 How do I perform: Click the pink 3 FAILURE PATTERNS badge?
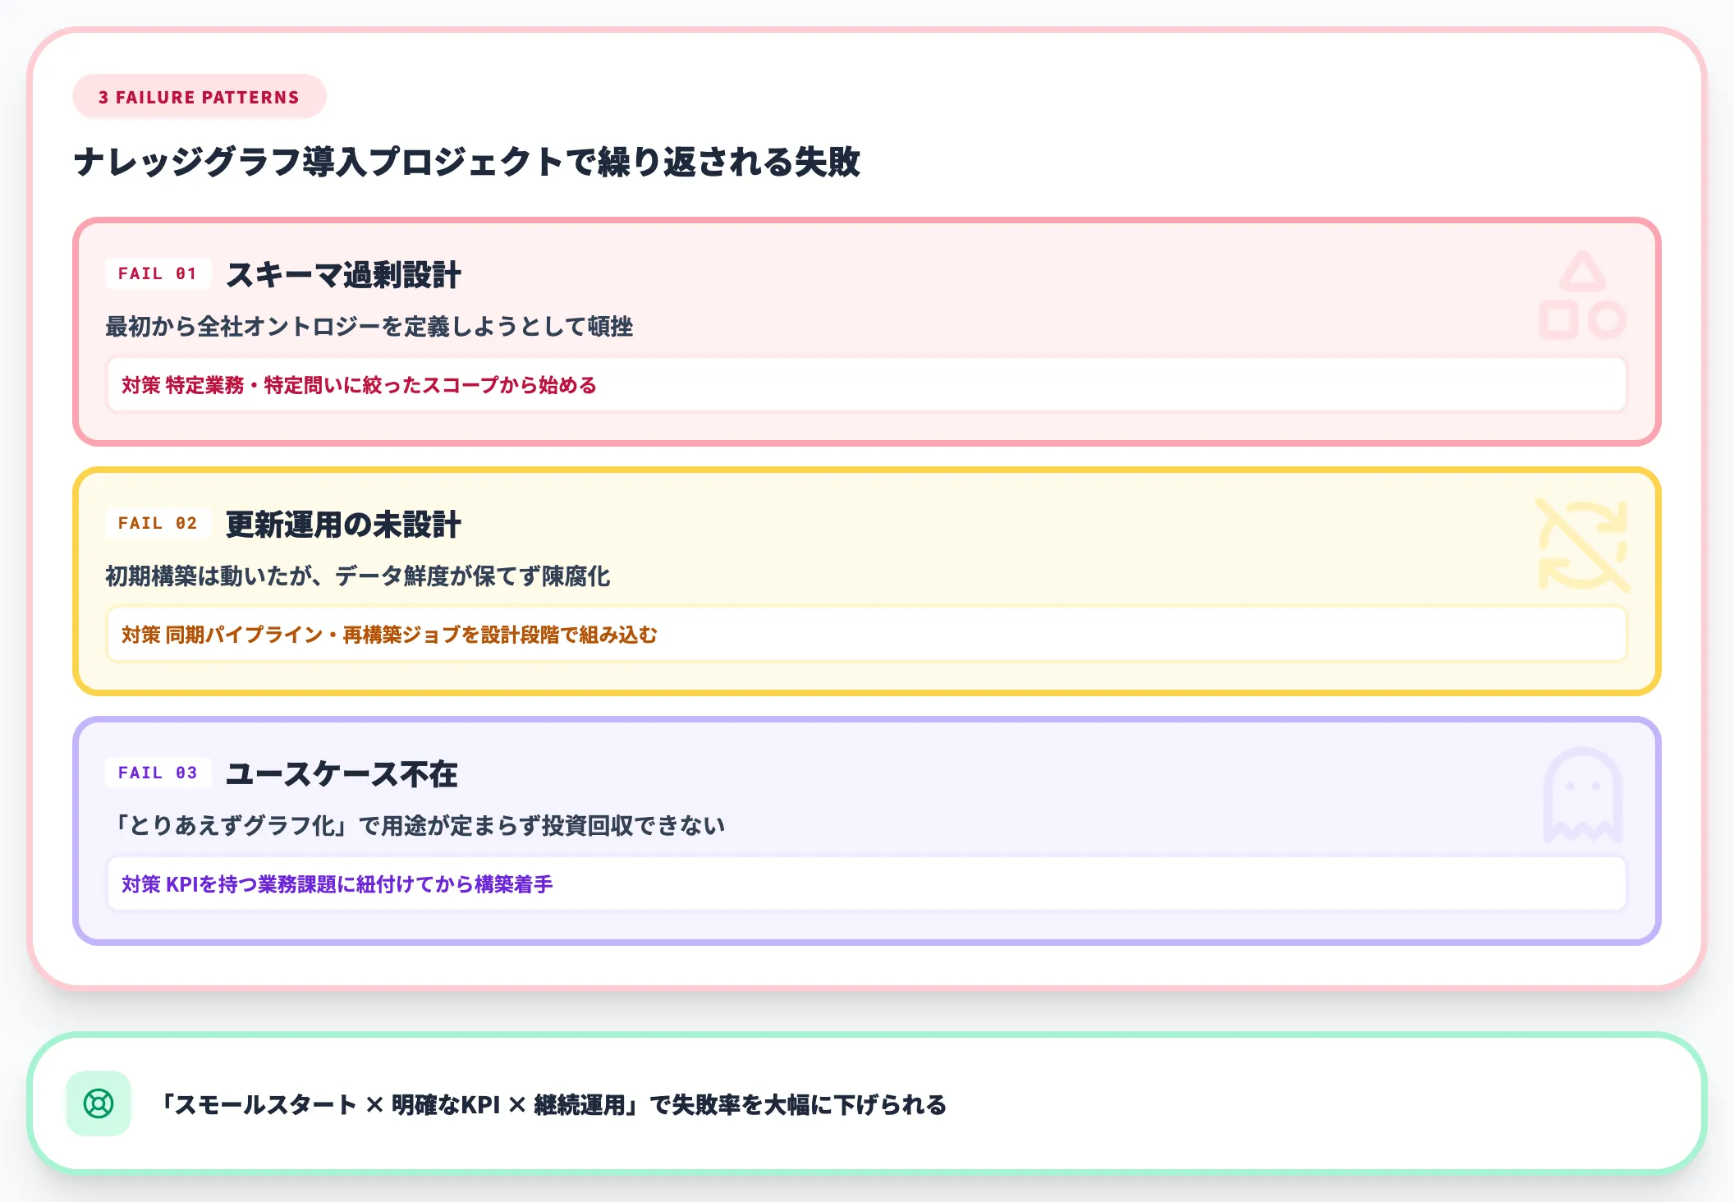[x=198, y=97]
